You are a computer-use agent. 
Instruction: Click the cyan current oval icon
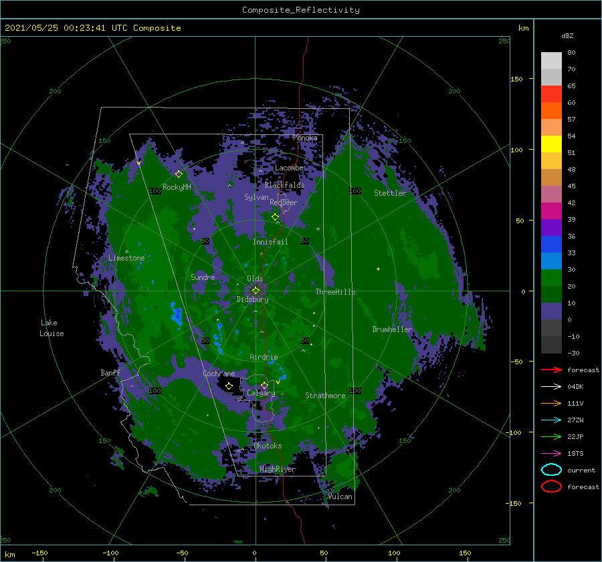click(x=551, y=470)
